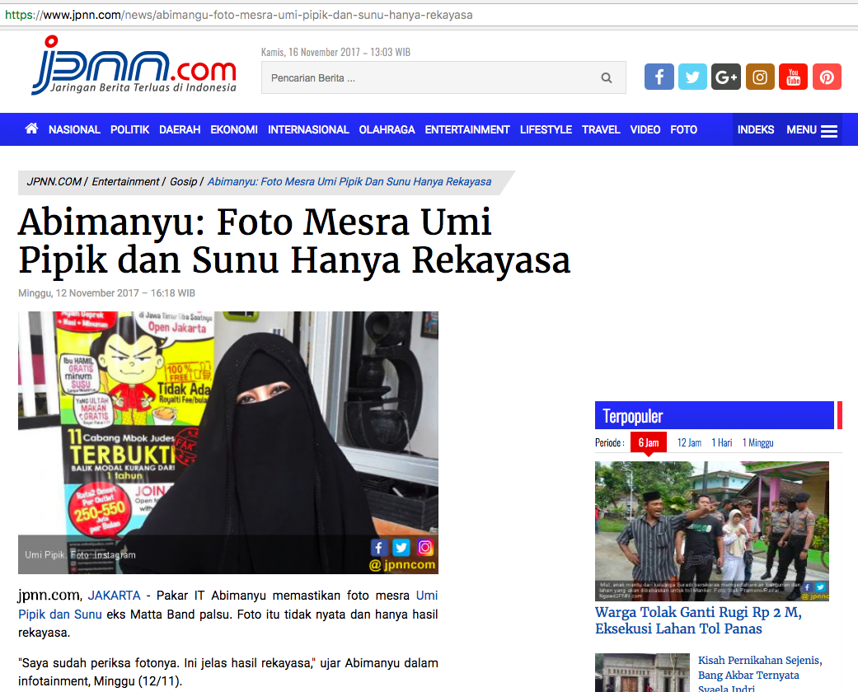858x692 pixels.
Task: Go to INDEKS page
Action: tap(755, 130)
